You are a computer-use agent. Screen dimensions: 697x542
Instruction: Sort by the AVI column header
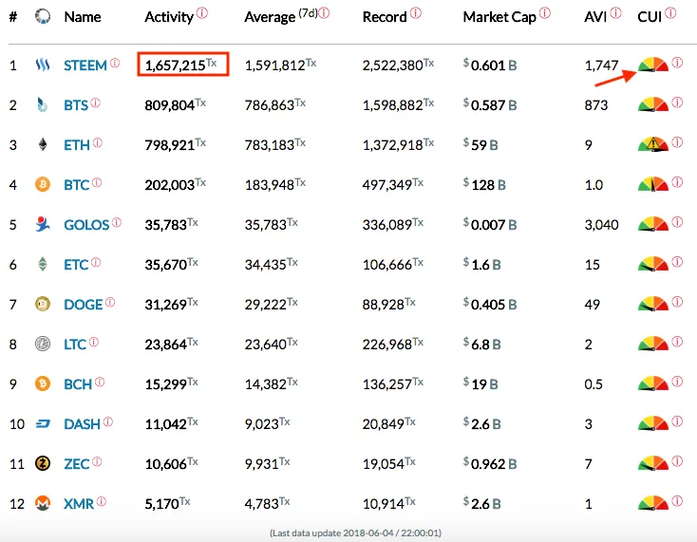click(x=595, y=17)
